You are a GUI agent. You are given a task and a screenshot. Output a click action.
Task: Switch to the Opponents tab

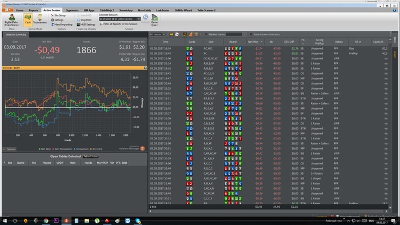pyautogui.click(x=72, y=10)
